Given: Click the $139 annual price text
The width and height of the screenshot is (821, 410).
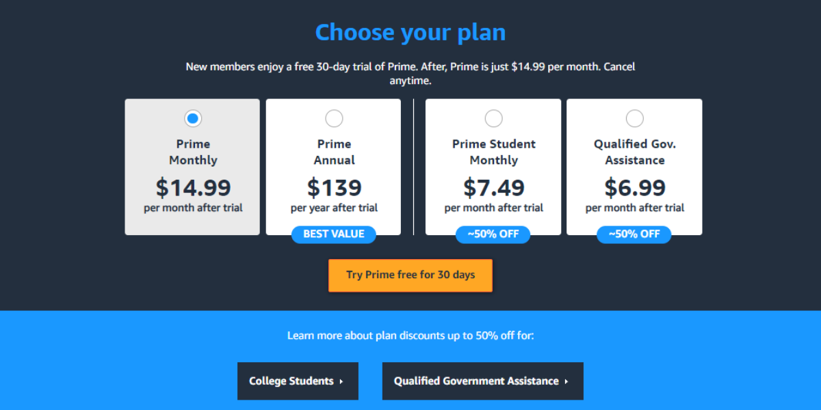Looking at the screenshot, I should [x=333, y=187].
